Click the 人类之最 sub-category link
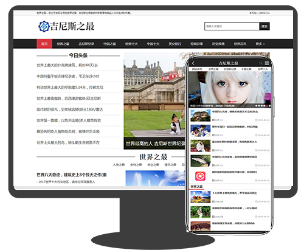This screenshot has width=304, height=250. (119, 165)
